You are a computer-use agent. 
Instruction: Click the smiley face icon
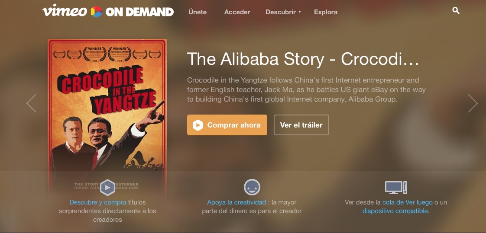point(252,187)
